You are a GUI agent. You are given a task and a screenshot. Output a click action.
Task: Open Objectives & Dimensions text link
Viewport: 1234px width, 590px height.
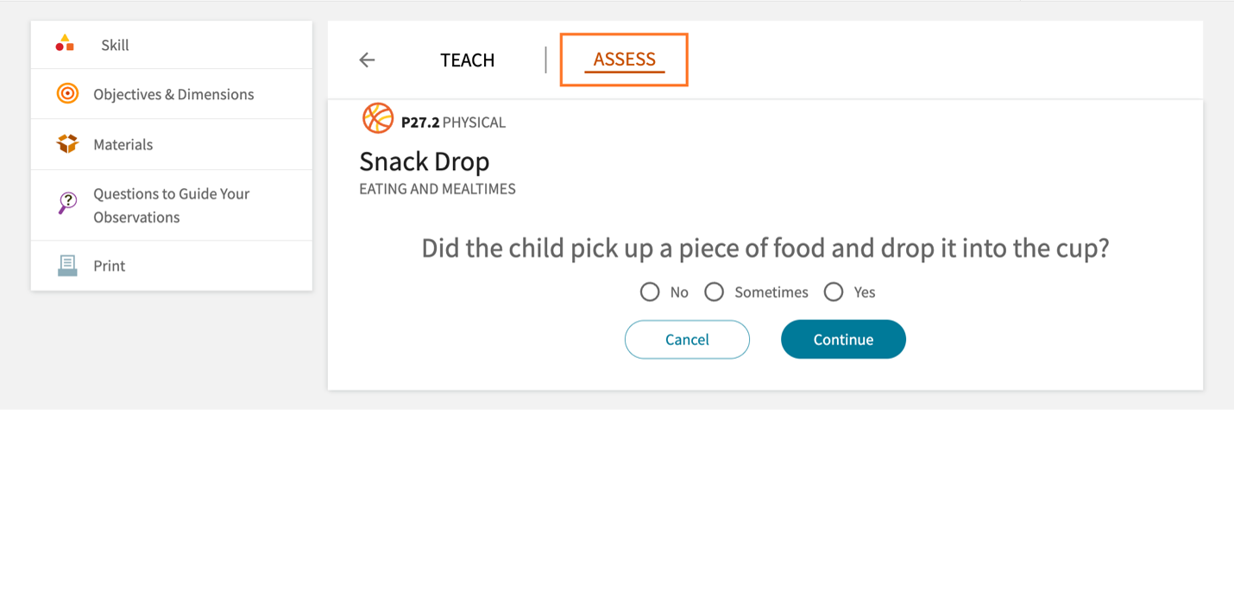[173, 94]
